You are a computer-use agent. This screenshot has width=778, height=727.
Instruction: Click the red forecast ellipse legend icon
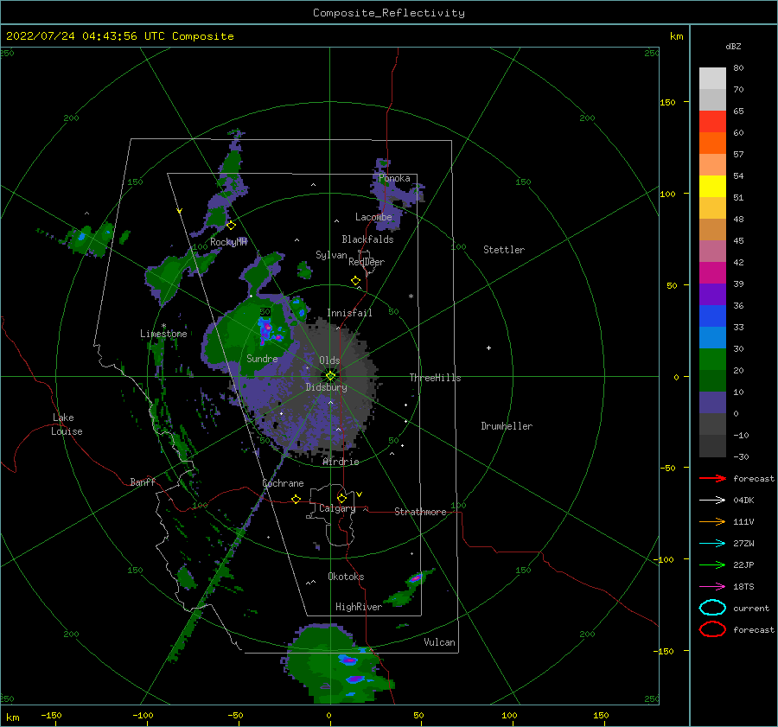[x=712, y=629]
